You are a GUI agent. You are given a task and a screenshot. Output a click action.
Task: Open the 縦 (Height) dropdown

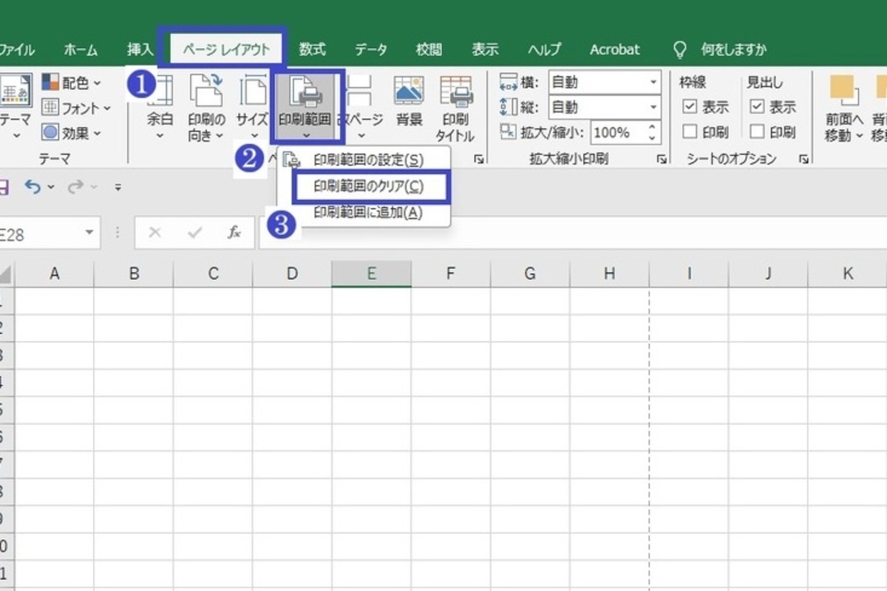click(x=653, y=108)
